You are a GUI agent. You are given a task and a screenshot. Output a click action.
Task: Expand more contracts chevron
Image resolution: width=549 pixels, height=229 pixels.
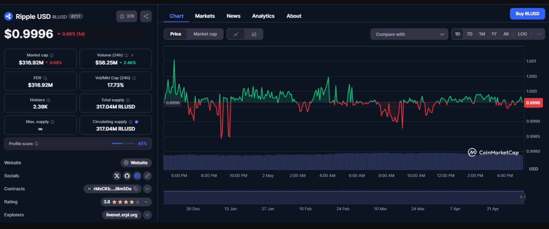tap(147, 189)
